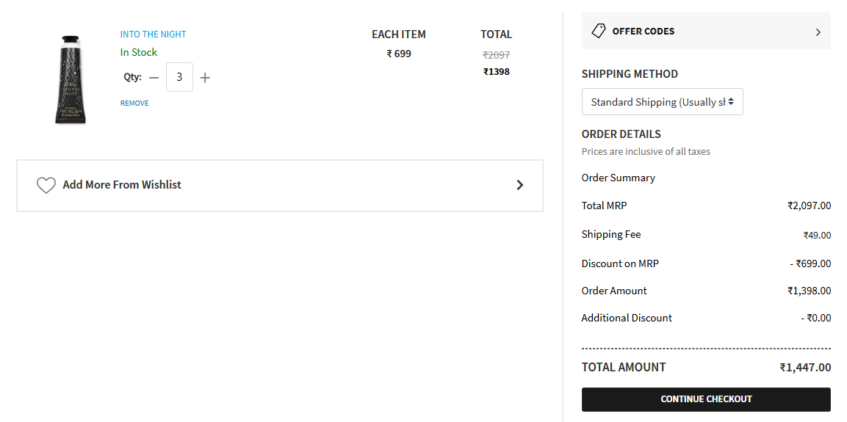Click the shipping dropdown up-down arrows

[x=731, y=101]
